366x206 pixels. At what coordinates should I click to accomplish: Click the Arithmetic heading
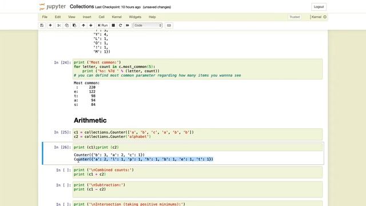90,120
